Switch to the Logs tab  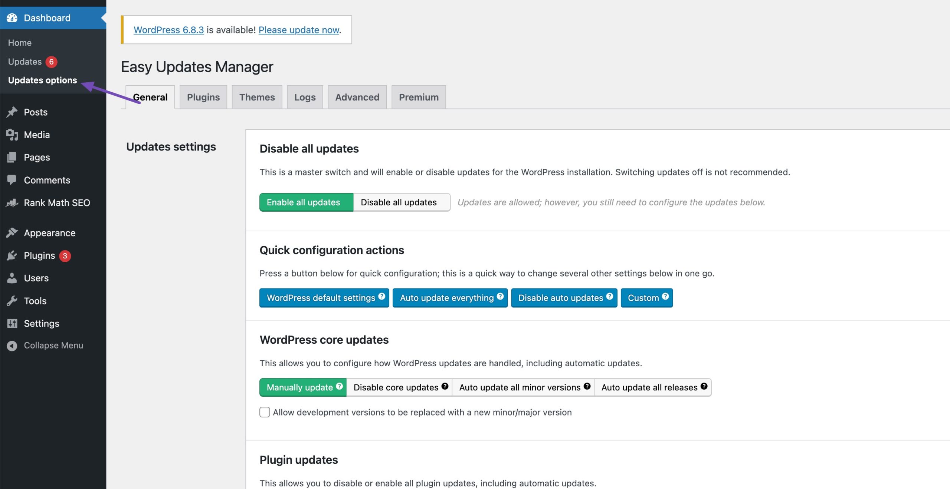pyautogui.click(x=305, y=97)
